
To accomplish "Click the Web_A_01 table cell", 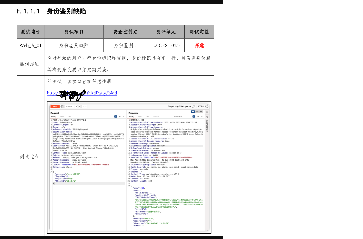I will click(31, 45).
